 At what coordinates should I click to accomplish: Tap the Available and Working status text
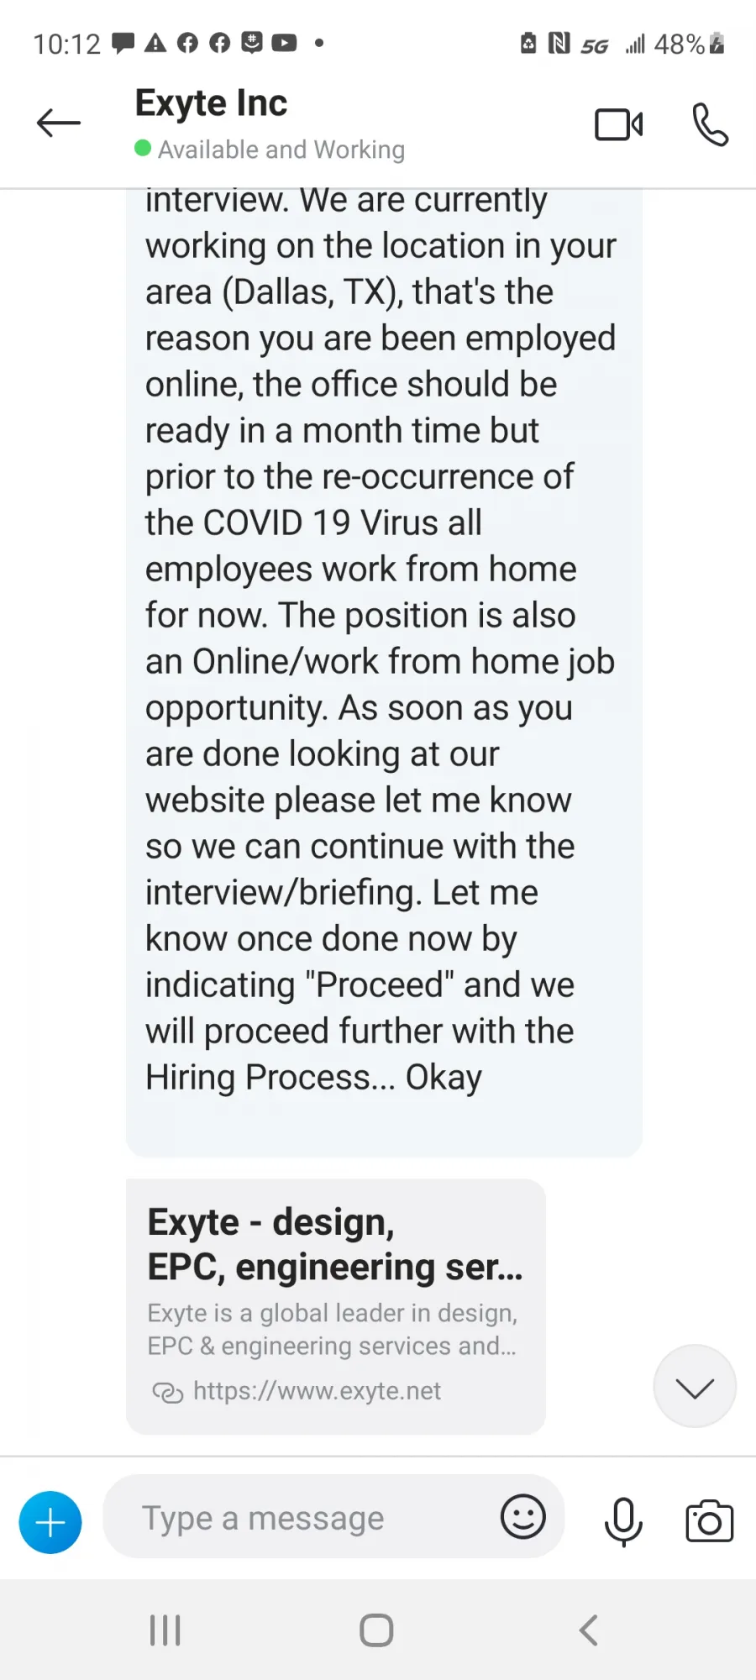click(281, 150)
